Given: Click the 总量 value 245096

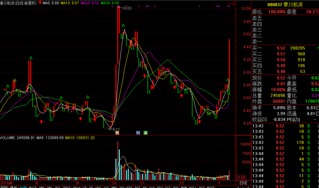Looking at the screenshot, I should pos(278,95).
